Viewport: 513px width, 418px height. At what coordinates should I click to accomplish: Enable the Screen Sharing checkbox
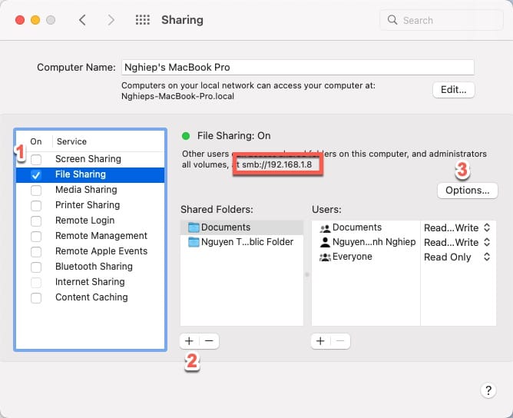[36, 159]
